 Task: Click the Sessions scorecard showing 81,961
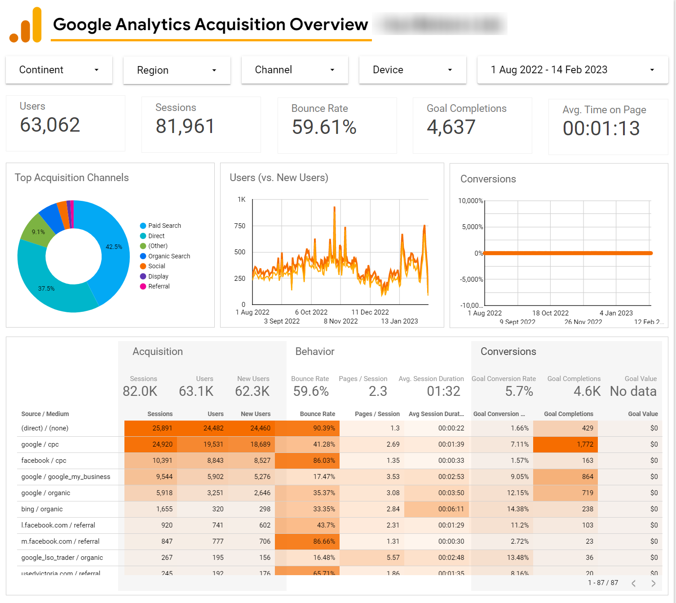pos(201,124)
